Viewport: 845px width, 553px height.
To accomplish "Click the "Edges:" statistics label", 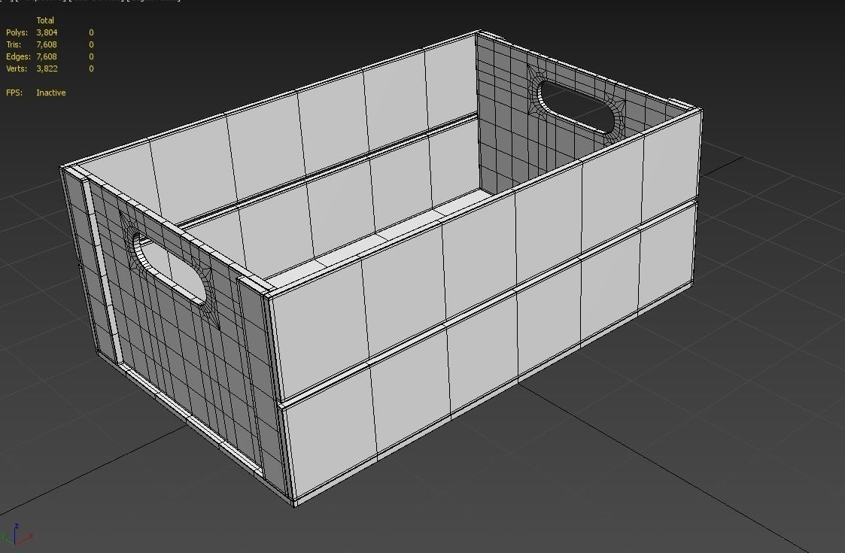I will tap(18, 56).
